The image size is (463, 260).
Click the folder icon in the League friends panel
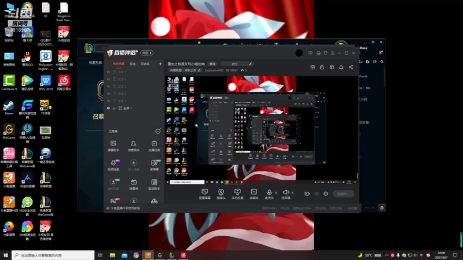tap(368, 62)
